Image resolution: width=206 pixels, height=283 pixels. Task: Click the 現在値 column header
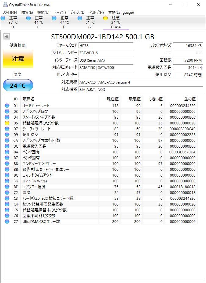109,99
